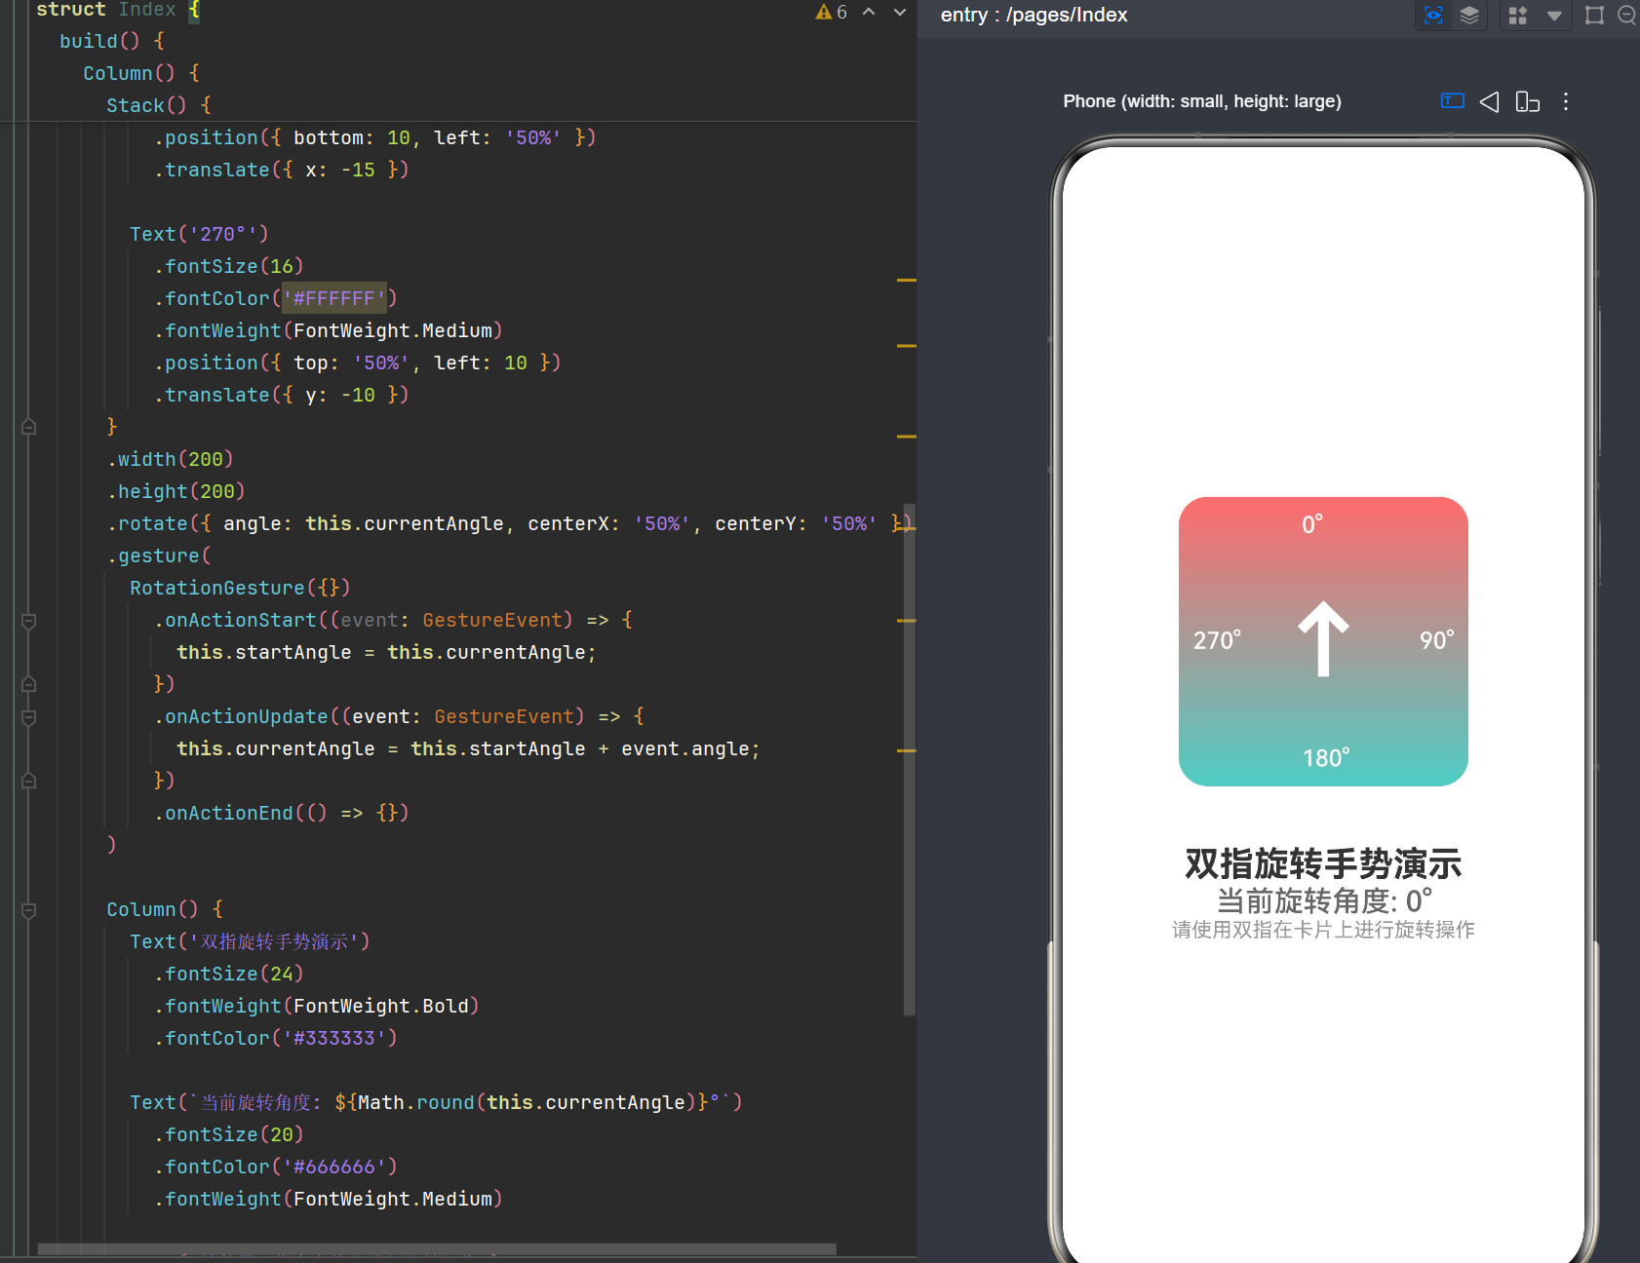Click the '#333333' fontColor value

point(334,1038)
